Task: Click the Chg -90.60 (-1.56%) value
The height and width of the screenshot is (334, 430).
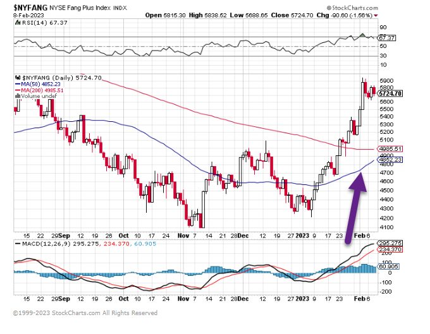Action: click(345, 15)
